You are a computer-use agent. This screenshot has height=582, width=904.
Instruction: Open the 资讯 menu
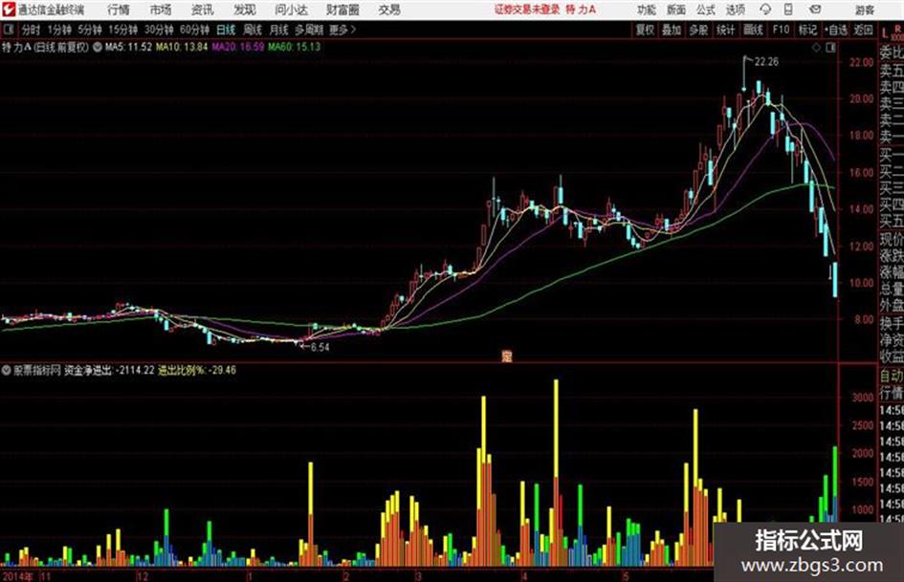point(203,10)
